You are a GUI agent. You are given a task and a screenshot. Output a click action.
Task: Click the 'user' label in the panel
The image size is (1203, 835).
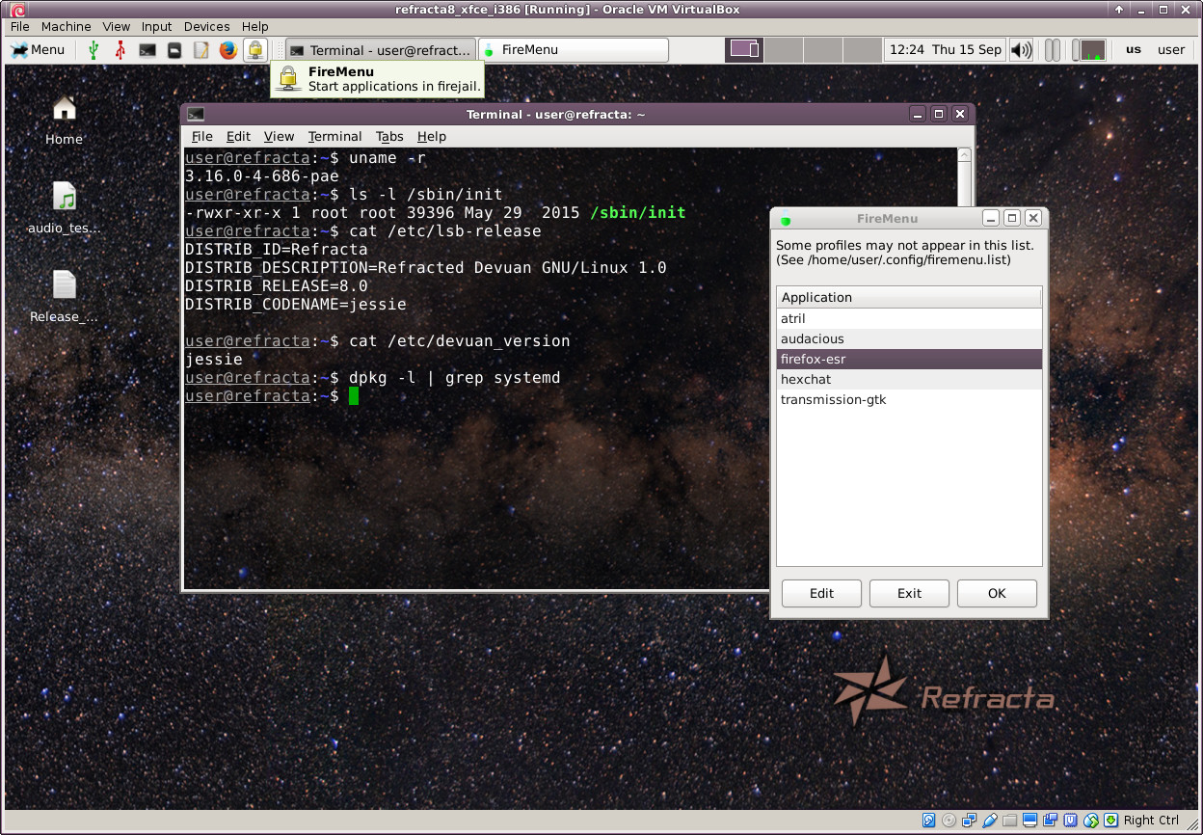click(x=1171, y=50)
